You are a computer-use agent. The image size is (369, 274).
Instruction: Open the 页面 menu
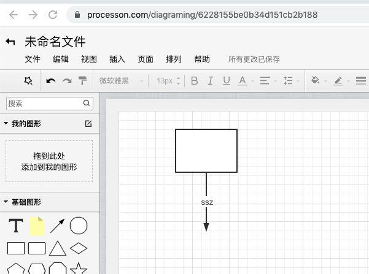146,59
